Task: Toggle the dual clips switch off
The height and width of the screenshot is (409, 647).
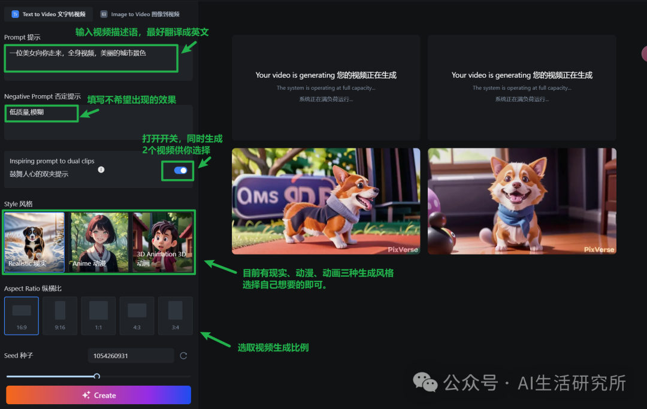Action: coord(180,170)
